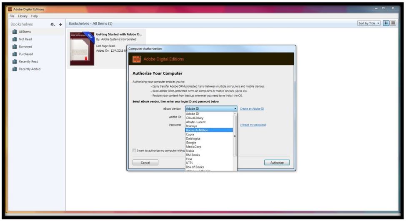Screen dimensions: 406x221
Task: Choose Bokskya in vendor list
Action: [209, 126]
